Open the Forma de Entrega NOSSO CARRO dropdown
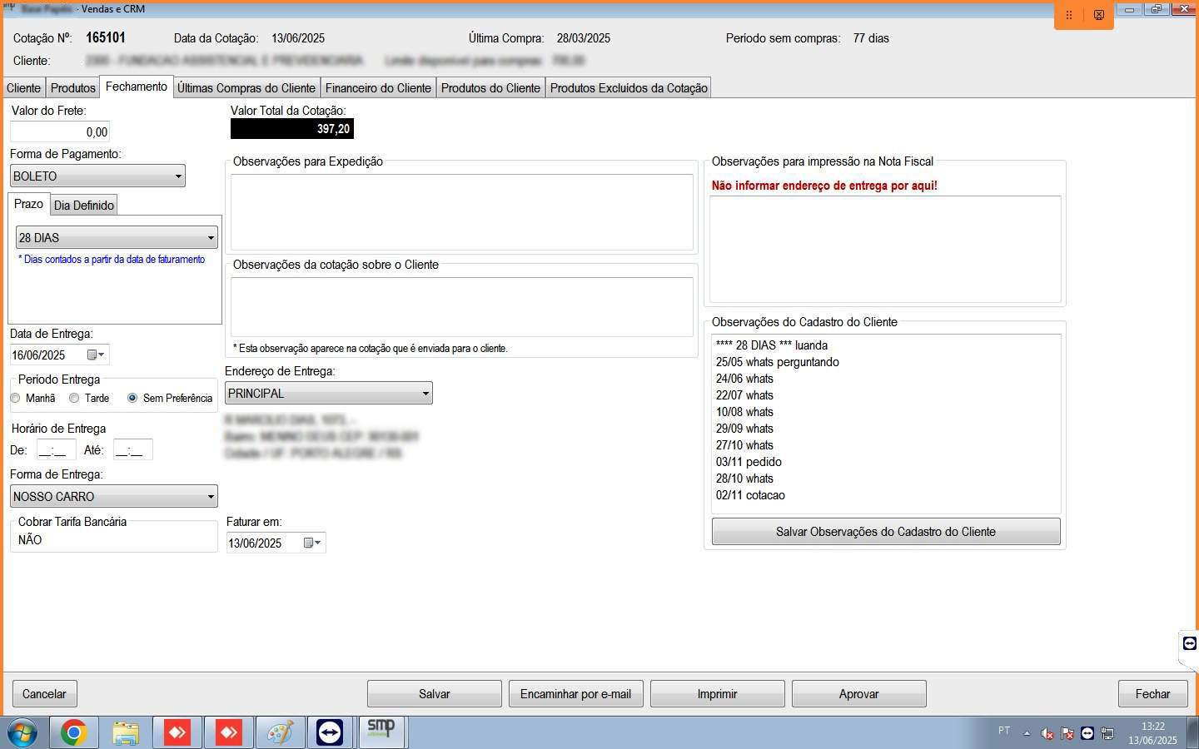The height and width of the screenshot is (749, 1199). tap(114, 497)
